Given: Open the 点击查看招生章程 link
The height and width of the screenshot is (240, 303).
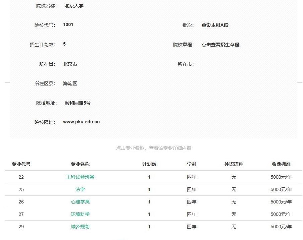Looking at the screenshot, I should 220,45.
